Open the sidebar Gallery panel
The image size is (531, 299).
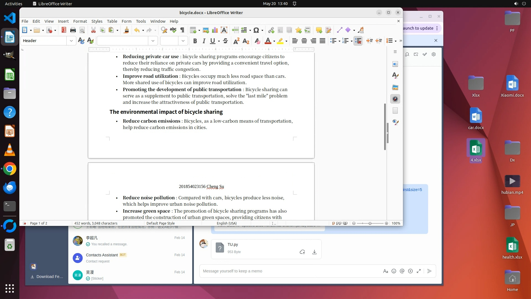pos(395,87)
